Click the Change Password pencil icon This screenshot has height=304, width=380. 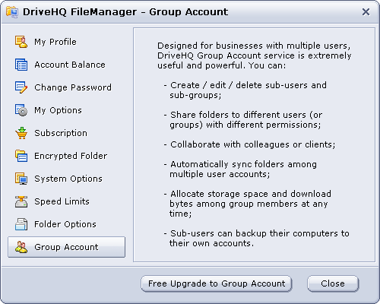[21, 87]
